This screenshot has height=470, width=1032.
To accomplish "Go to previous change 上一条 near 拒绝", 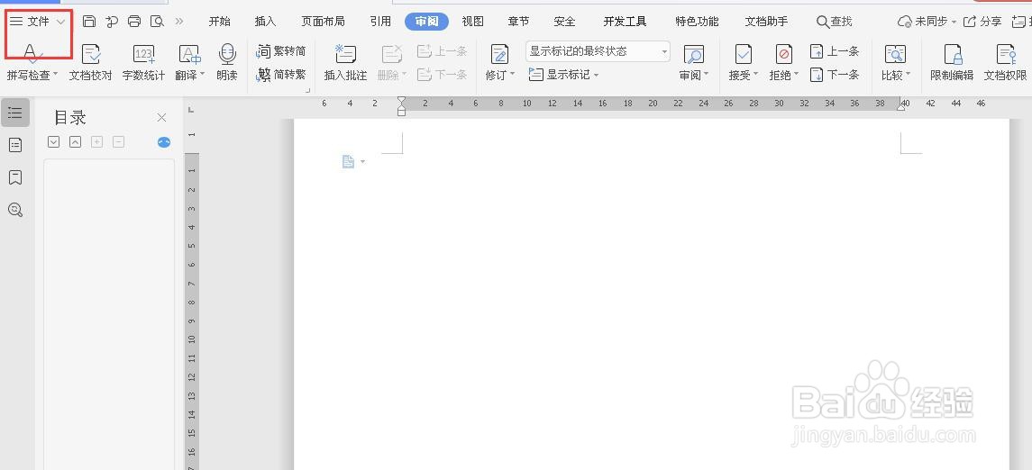I will point(835,51).
